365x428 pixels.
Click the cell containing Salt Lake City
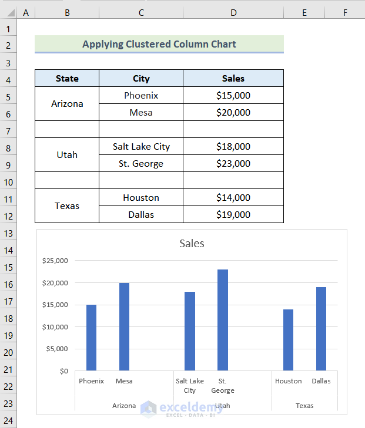[x=141, y=147]
